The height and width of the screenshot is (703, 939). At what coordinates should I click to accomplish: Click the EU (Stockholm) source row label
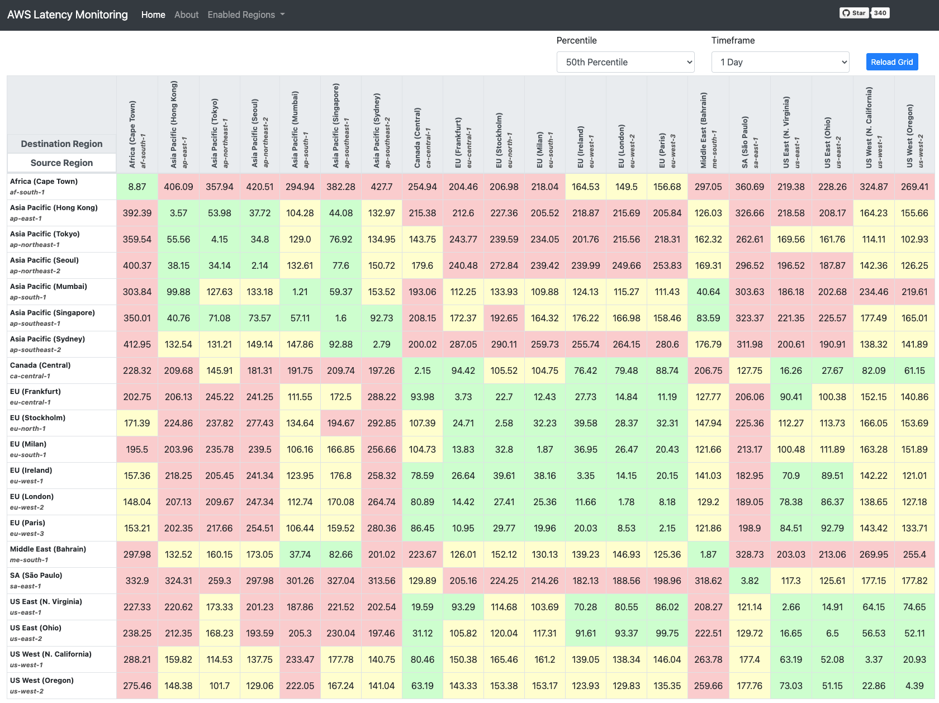click(x=61, y=423)
